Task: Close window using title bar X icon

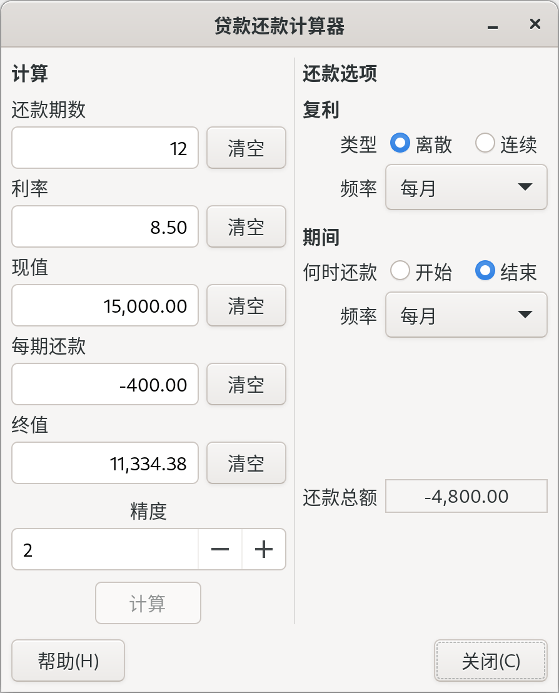Action: tap(535, 24)
